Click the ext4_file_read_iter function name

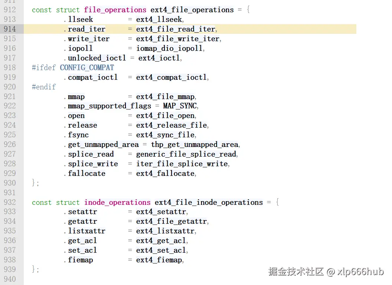pyautogui.click(x=176, y=29)
